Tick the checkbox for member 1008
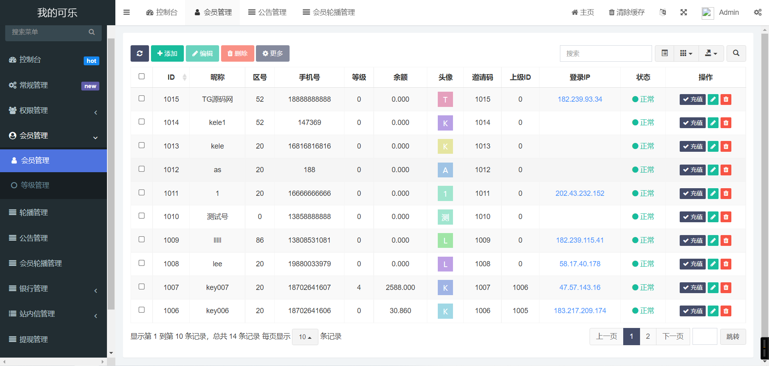This screenshot has height=366, width=769. click(141, 263)
